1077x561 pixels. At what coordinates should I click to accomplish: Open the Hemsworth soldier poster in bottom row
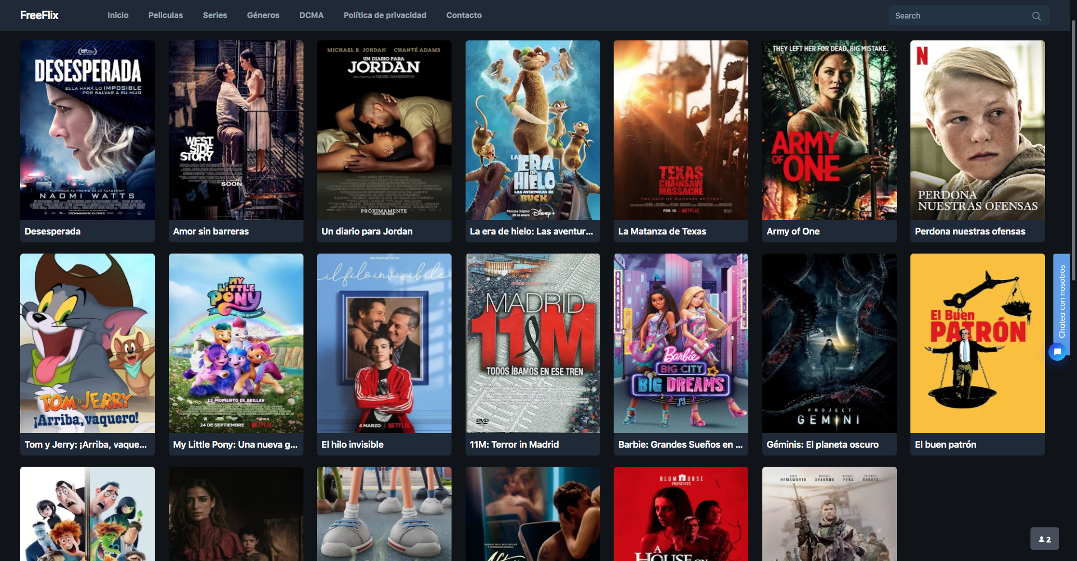click(x=830, y=514)
